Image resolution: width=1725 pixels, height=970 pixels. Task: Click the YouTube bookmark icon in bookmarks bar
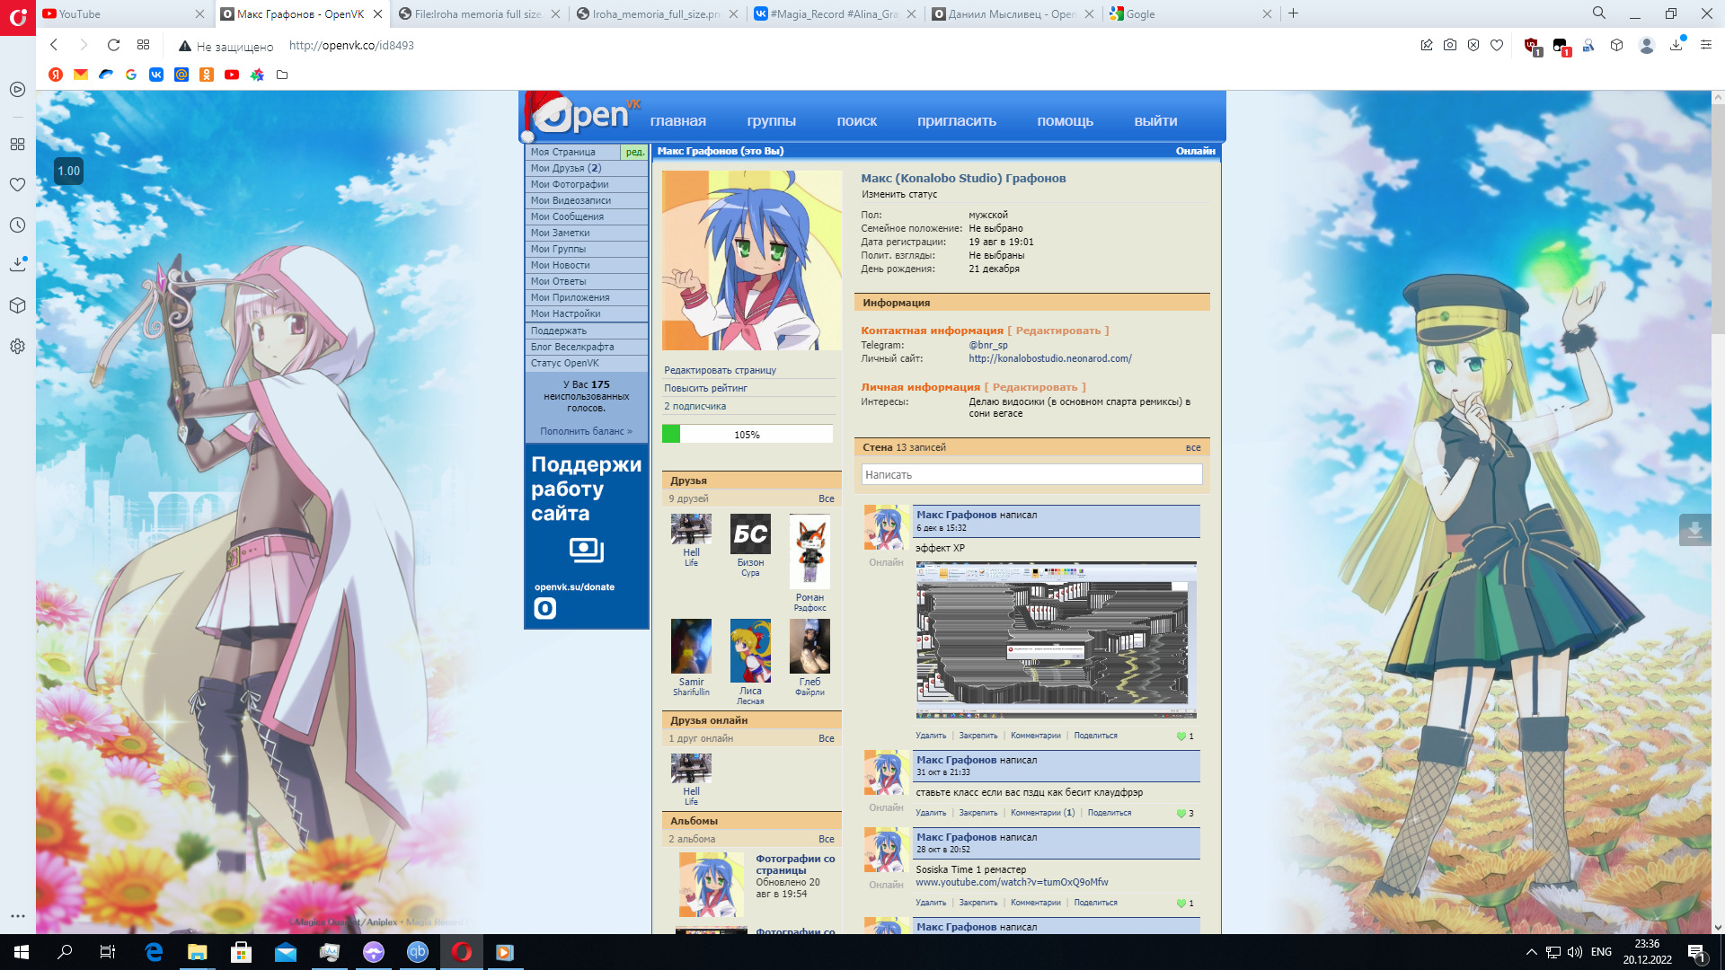coord(232,75)
